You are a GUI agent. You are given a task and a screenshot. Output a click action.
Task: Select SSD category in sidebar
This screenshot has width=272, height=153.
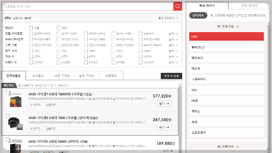(227, 90)
